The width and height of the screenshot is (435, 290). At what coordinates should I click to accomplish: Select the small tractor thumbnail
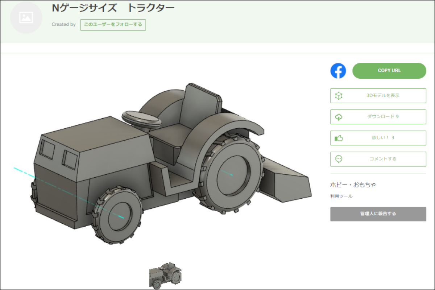165,275
